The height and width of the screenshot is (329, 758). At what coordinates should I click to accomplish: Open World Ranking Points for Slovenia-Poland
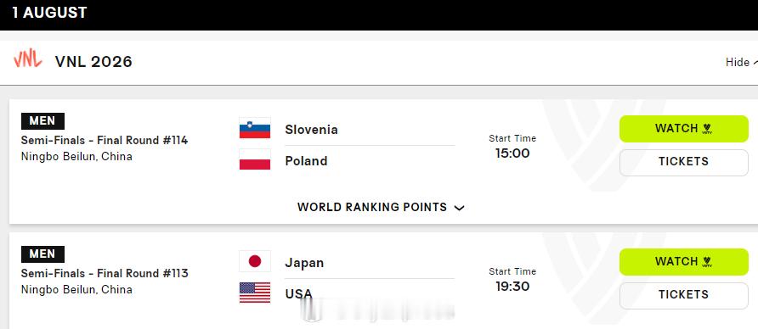click(x=381, y=208)
